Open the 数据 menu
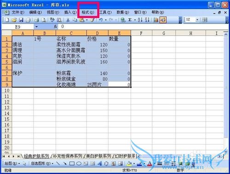 tap(122, 12)
